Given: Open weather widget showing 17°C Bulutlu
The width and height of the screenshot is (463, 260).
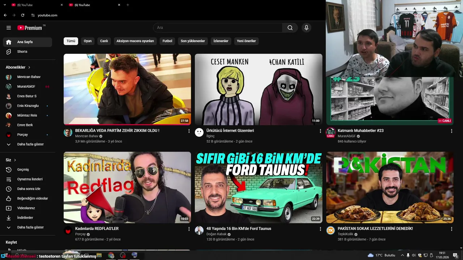Looking at the screenshot, I should [381, 255].
